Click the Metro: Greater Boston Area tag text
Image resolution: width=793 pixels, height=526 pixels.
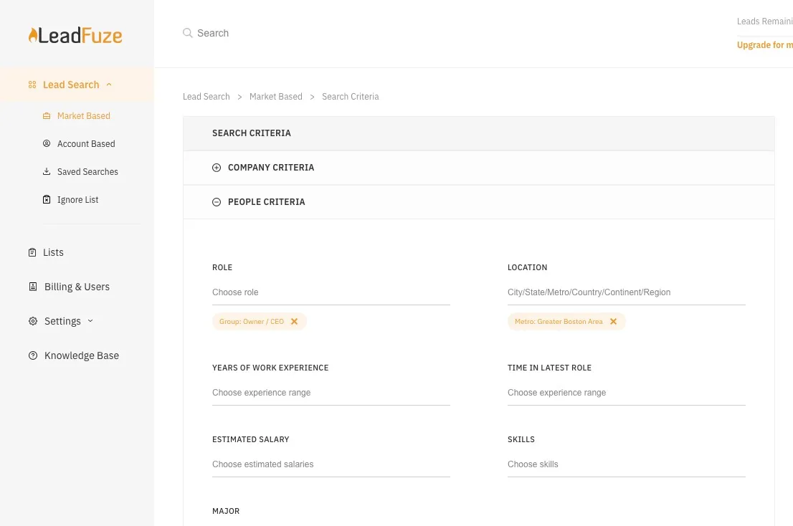(559, 321)
